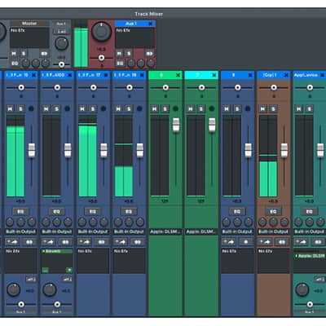Mute the channel ending 10

(x=10, y=109)
